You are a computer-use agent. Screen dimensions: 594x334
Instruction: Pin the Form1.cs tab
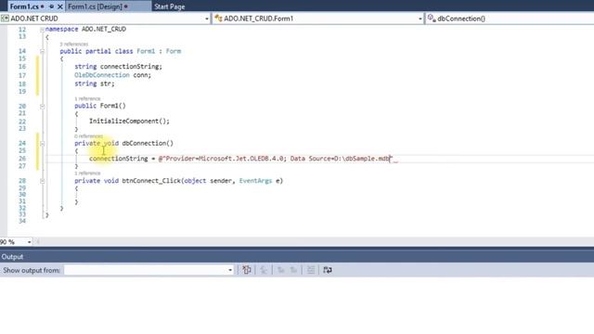(52, 6)
